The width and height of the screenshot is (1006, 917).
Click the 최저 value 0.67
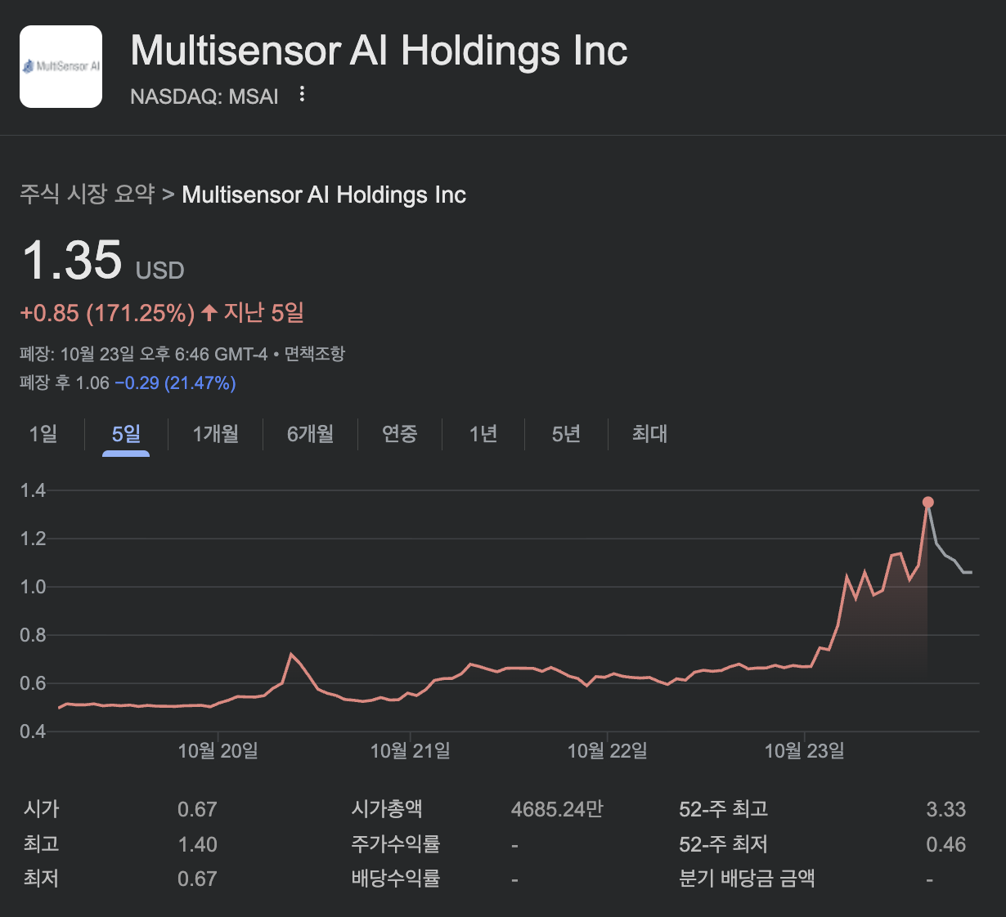point(197,879)
